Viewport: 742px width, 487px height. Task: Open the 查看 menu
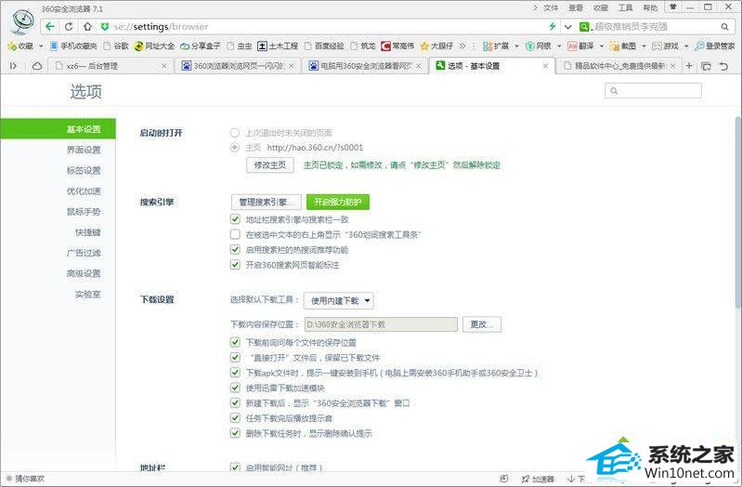pyautogui.click(x=576, y=7)
